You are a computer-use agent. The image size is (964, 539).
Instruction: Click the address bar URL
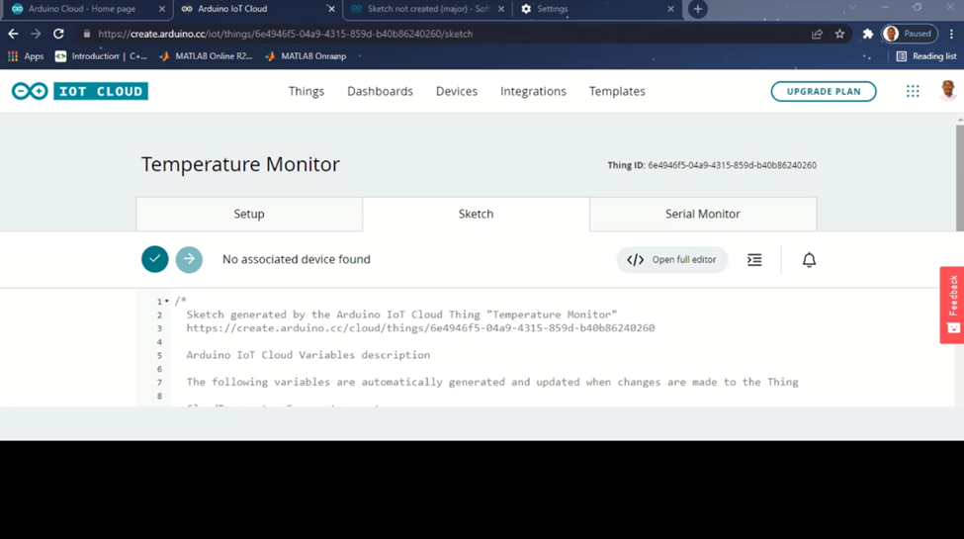coord(286,34)
